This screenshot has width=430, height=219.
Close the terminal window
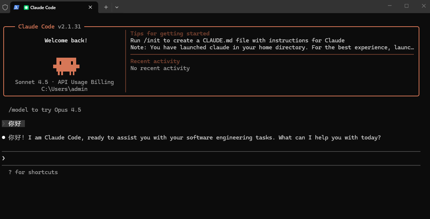(423, 6)
